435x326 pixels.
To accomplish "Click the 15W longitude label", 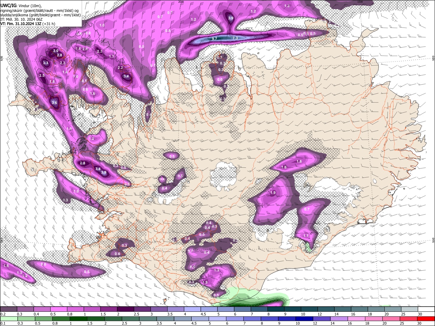I will coord(360,2).
